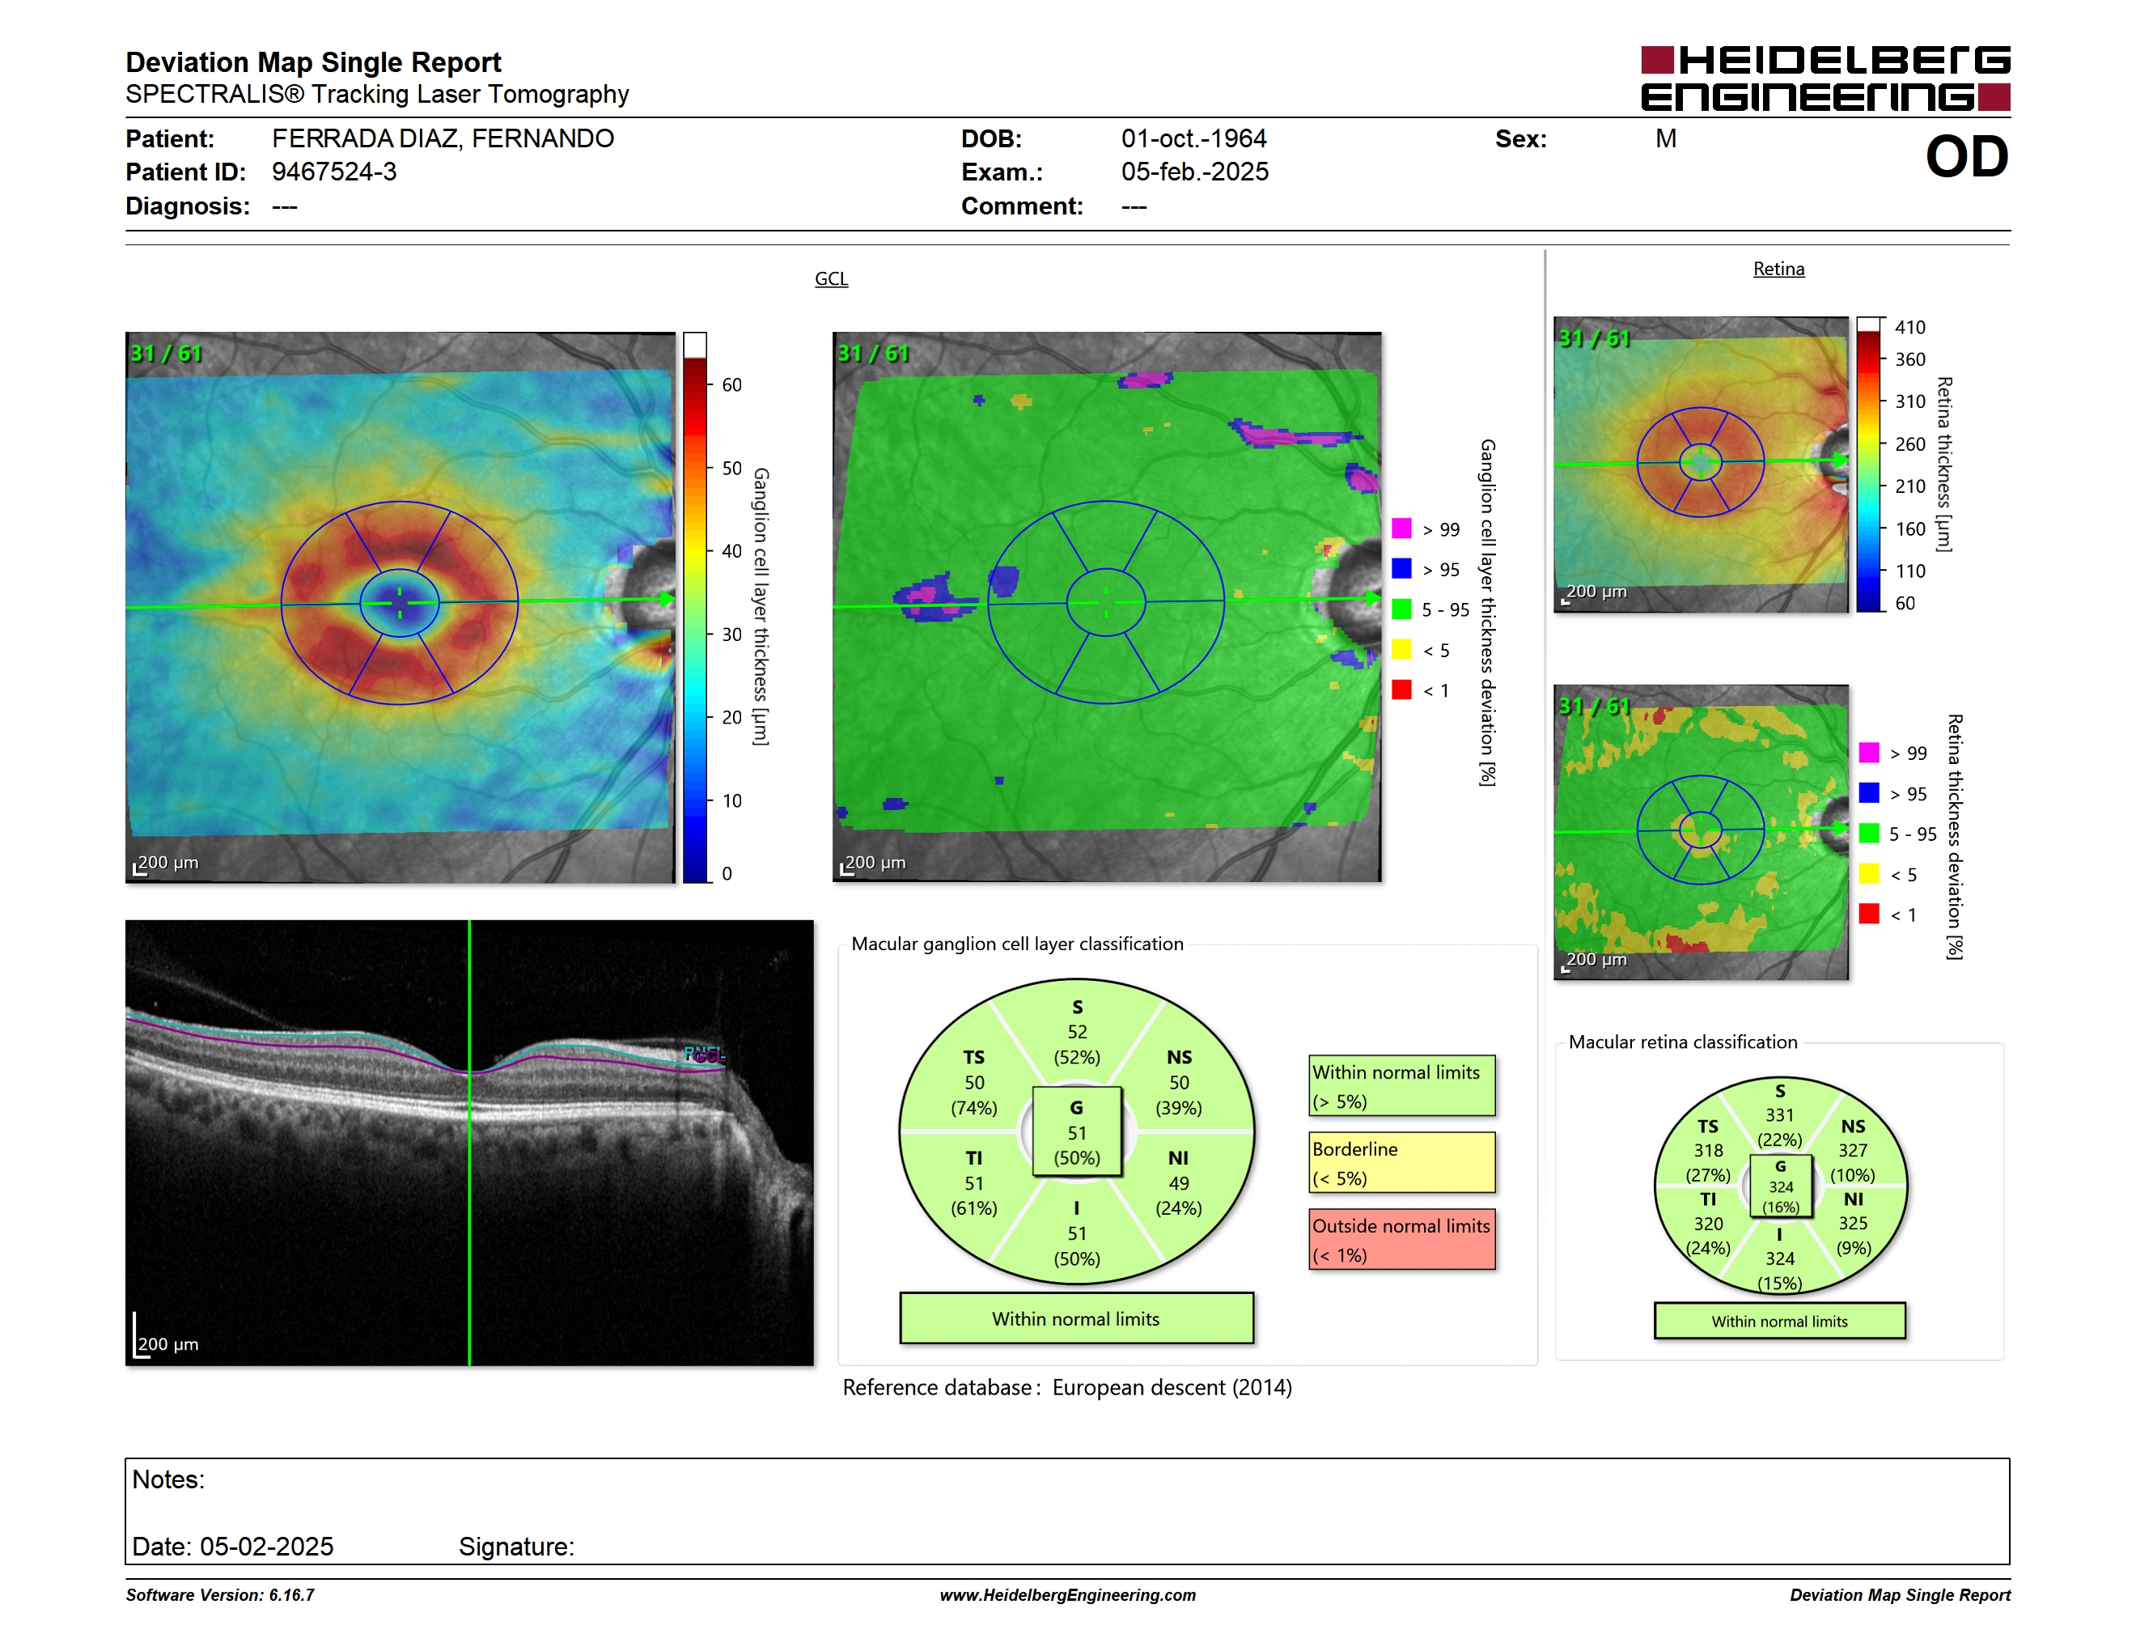The height and width of the screenshot is (1651, 2136).
Task: Click the OD eye label
Action: [1967, 156]
